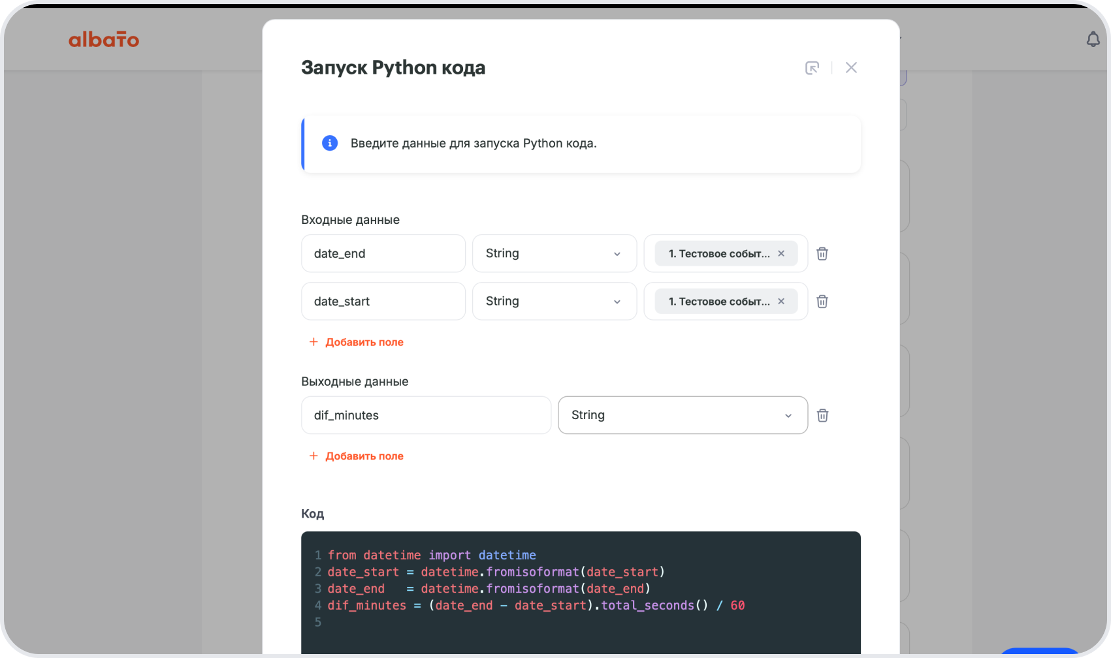Select the date_end value tag field
This screenshot has height=658, width=1111.
coord(718,254)
